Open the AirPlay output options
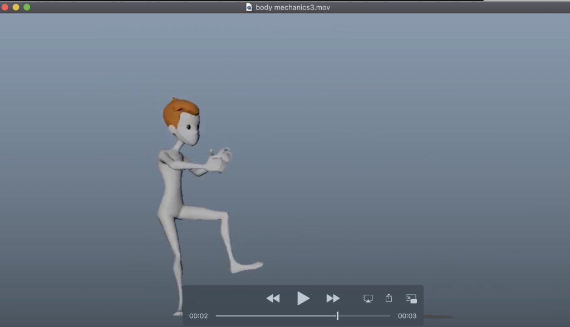 368,298
